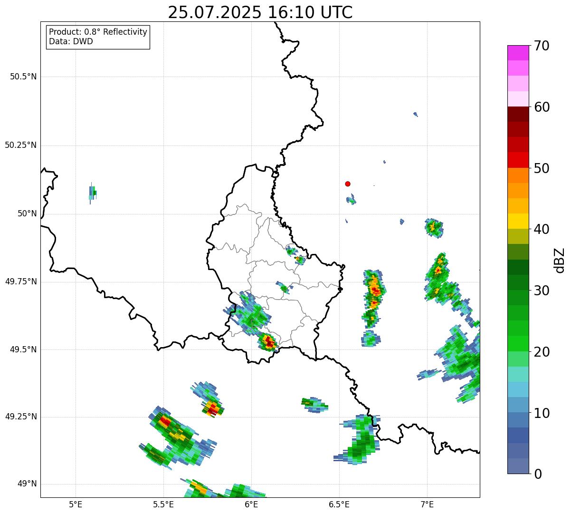Click the 49.75°N latitude label

(21, 281)
